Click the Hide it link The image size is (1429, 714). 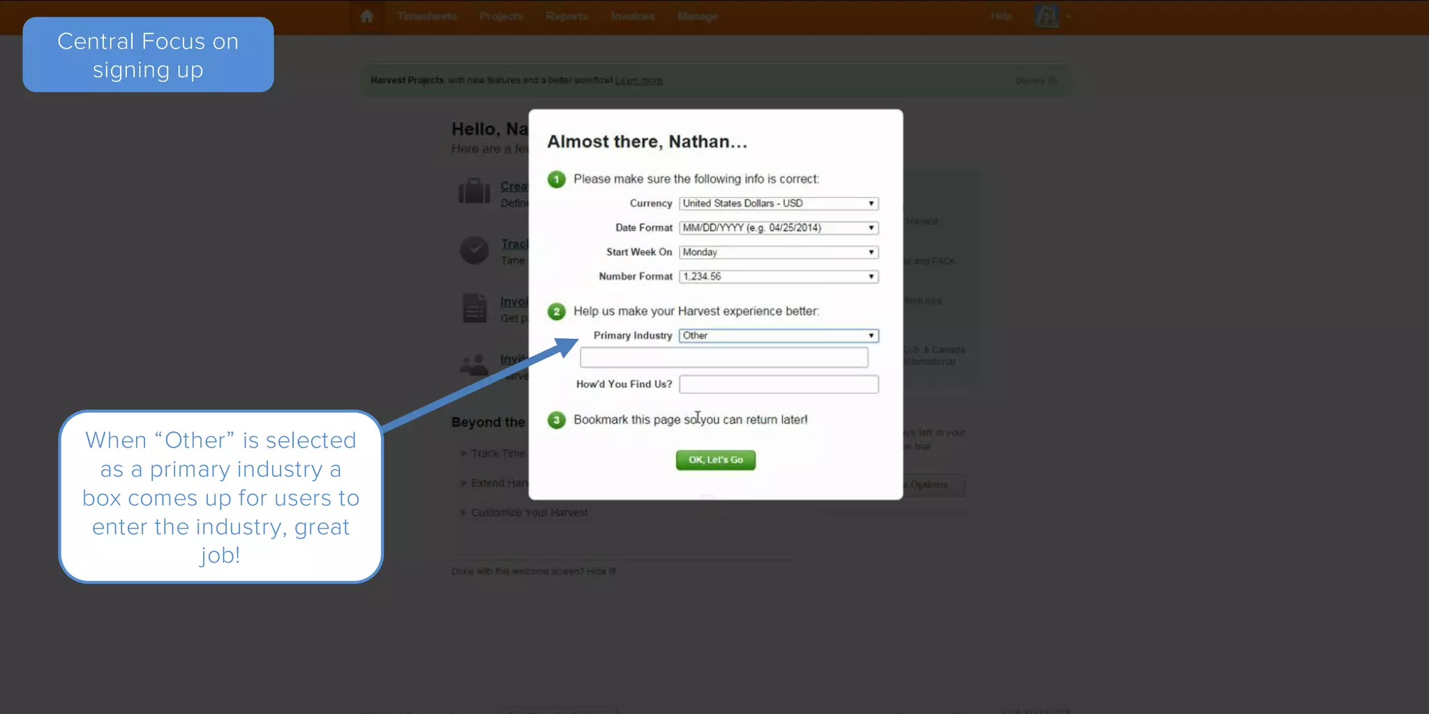[601, 572]
